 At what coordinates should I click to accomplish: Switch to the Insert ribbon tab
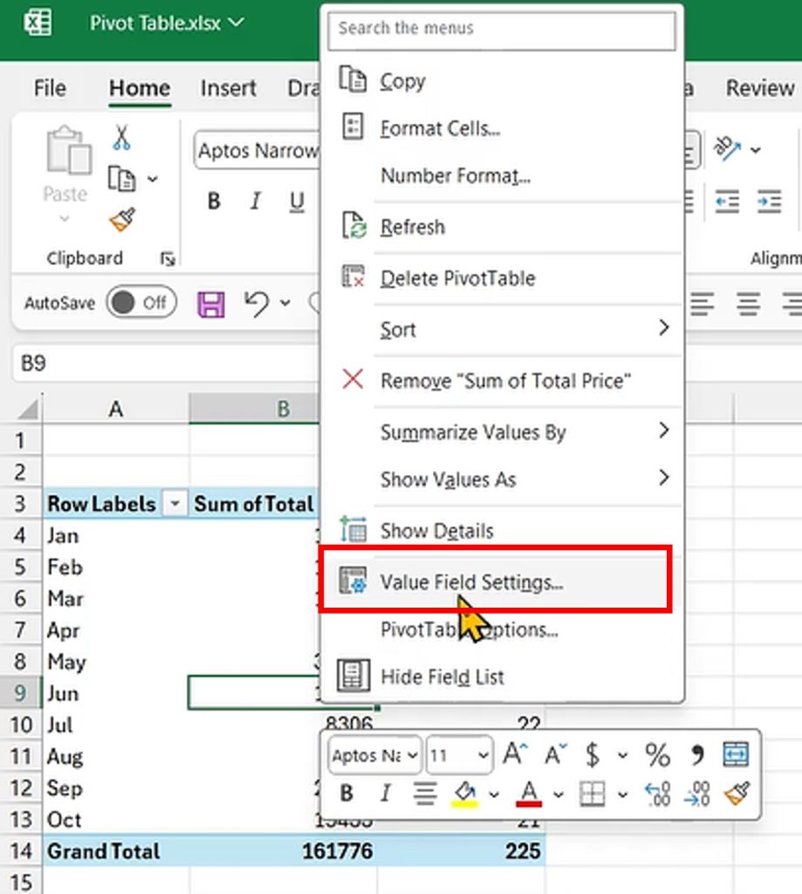(228, 88)
